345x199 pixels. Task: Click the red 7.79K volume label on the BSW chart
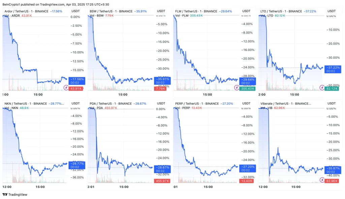pos(160,89)
